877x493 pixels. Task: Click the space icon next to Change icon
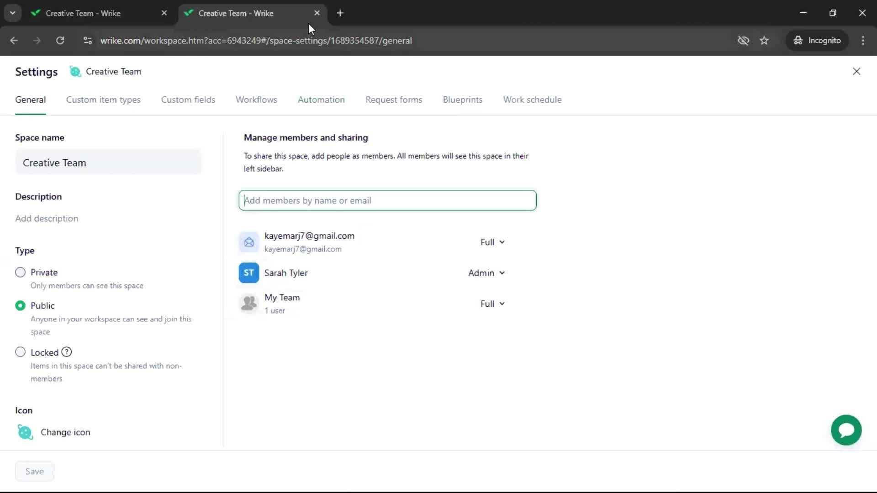(x=25, y=432)
